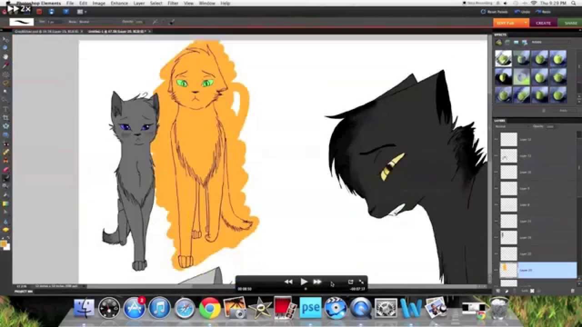The height and width of the screenshot is (327, 582).
Task: Select the Sponge tool
Action: point(6,230)
